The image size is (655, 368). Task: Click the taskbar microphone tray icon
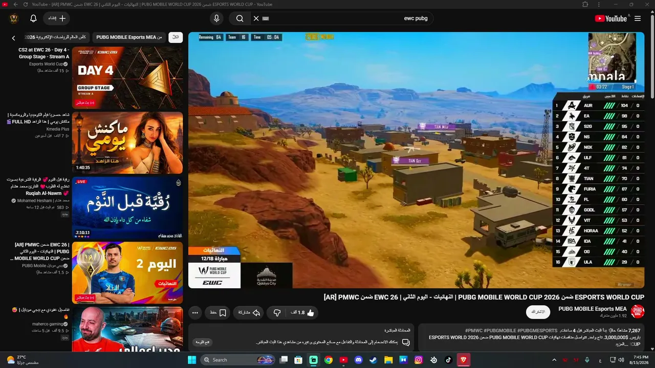586,360
